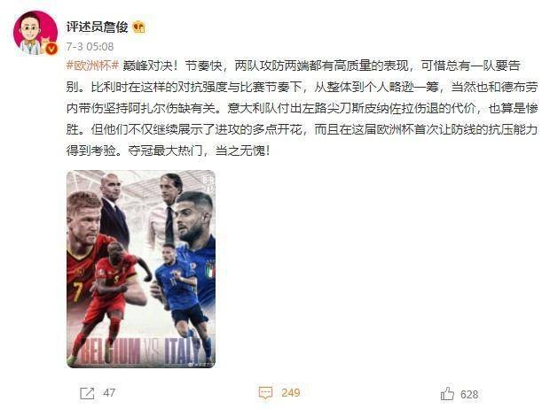Open the 评述员詹俊 profile avatar

coord(35,32)
